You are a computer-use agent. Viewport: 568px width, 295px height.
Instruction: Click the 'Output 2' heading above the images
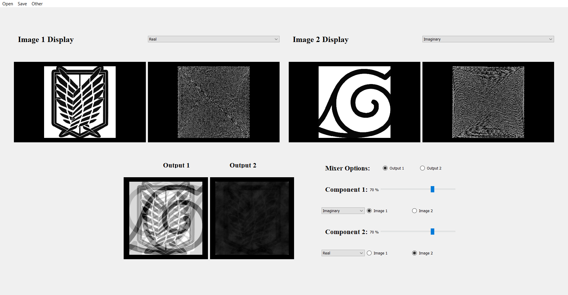243,165
